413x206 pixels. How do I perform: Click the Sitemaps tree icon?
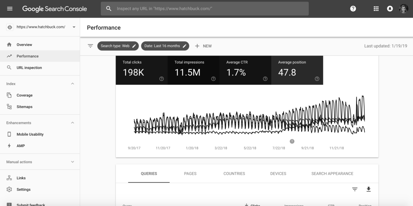point(9,107)
